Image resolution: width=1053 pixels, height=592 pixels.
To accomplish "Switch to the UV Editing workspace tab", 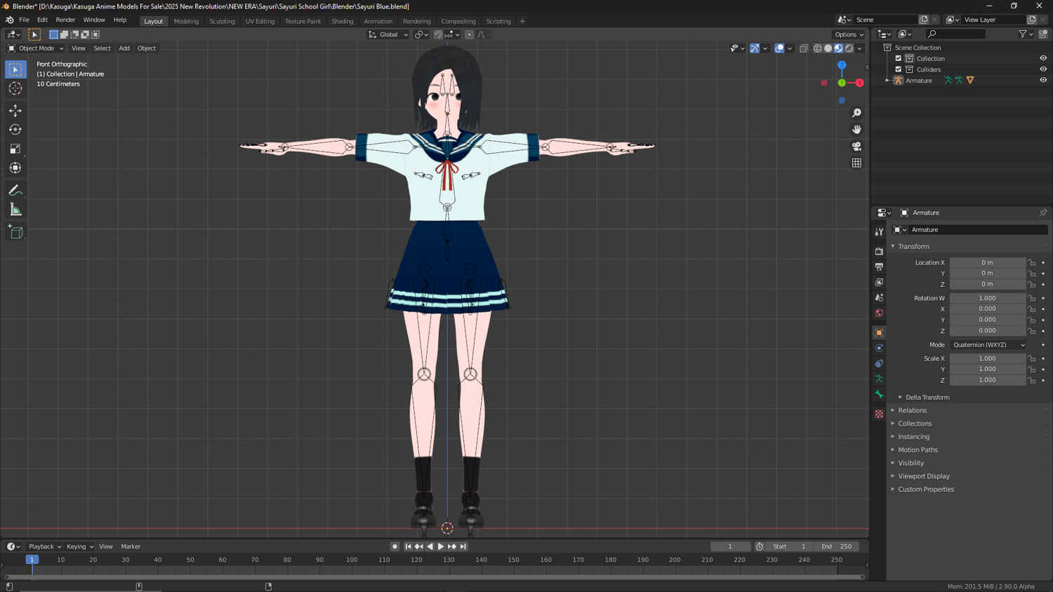I will 260,21.
